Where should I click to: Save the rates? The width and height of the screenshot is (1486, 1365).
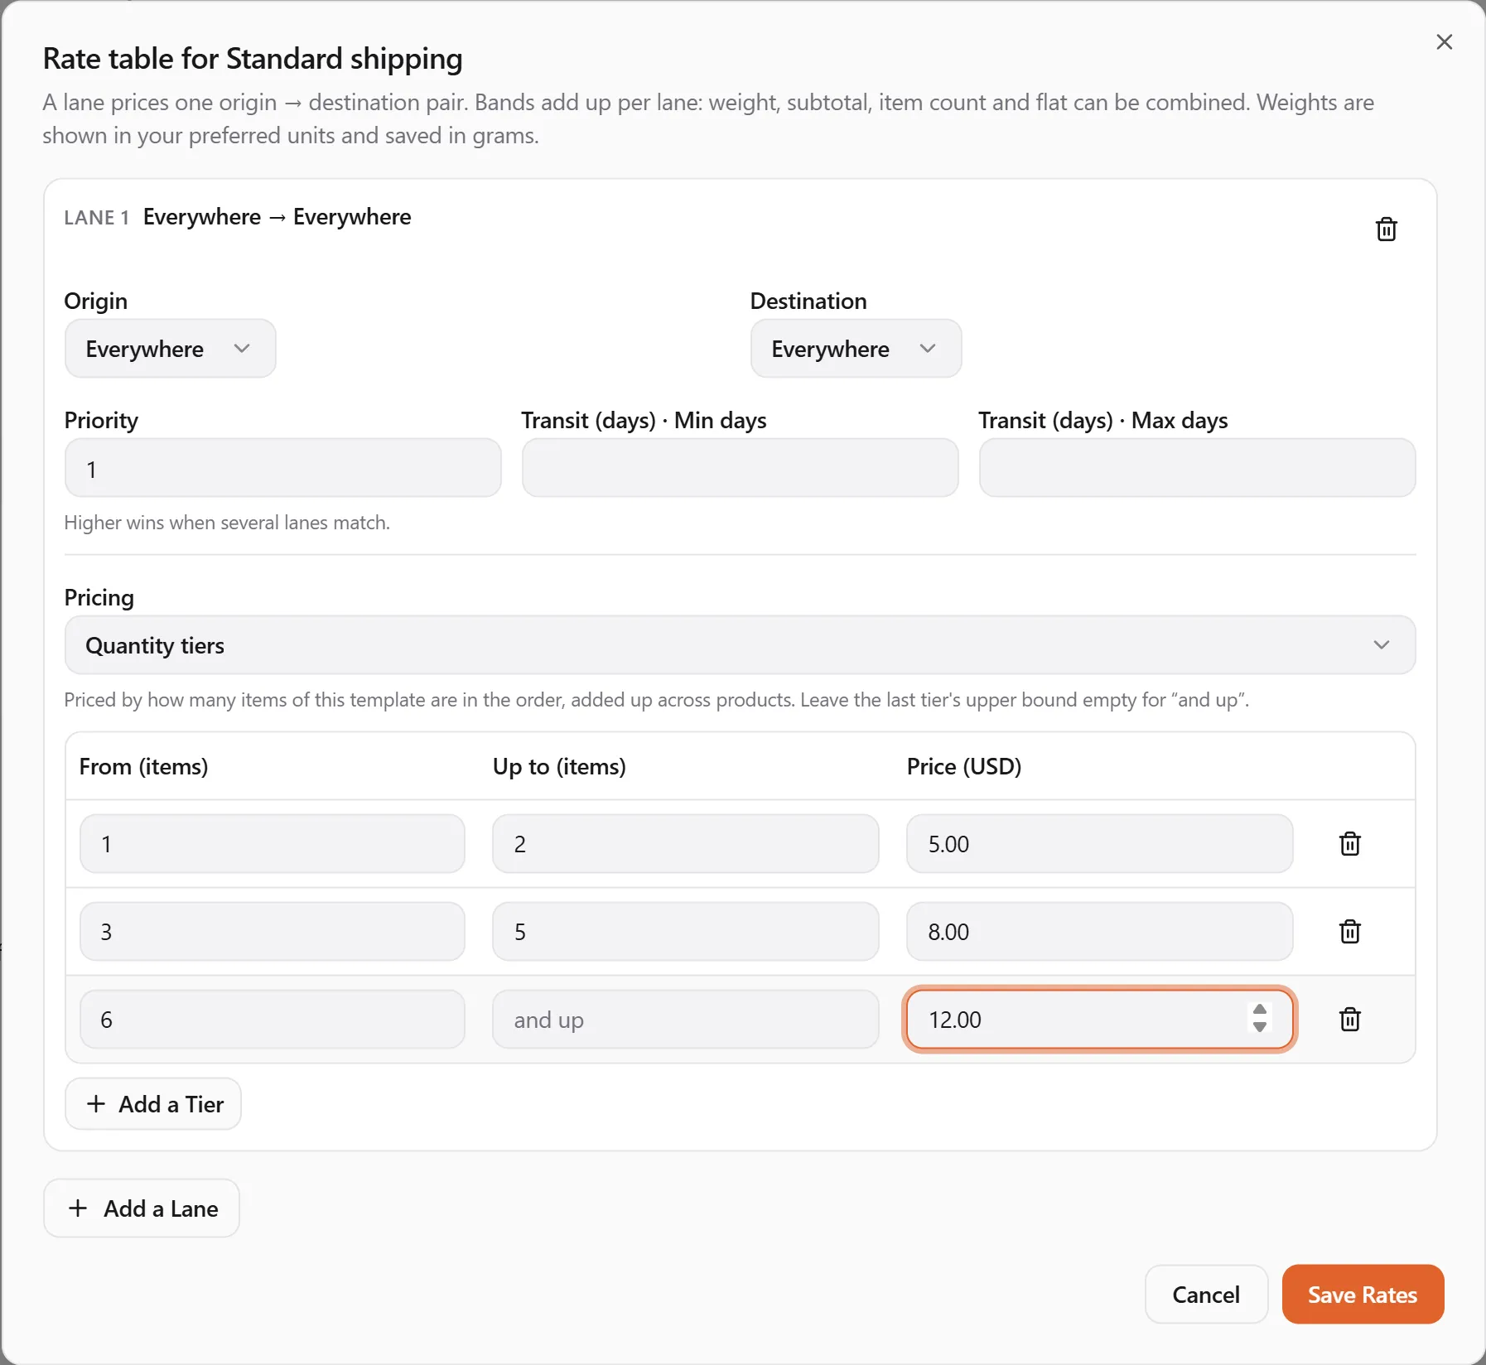(1363, 1295)
